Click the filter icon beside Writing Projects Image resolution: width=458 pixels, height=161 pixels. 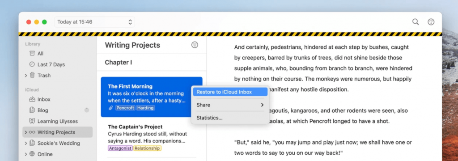click(x=195, y=45)
